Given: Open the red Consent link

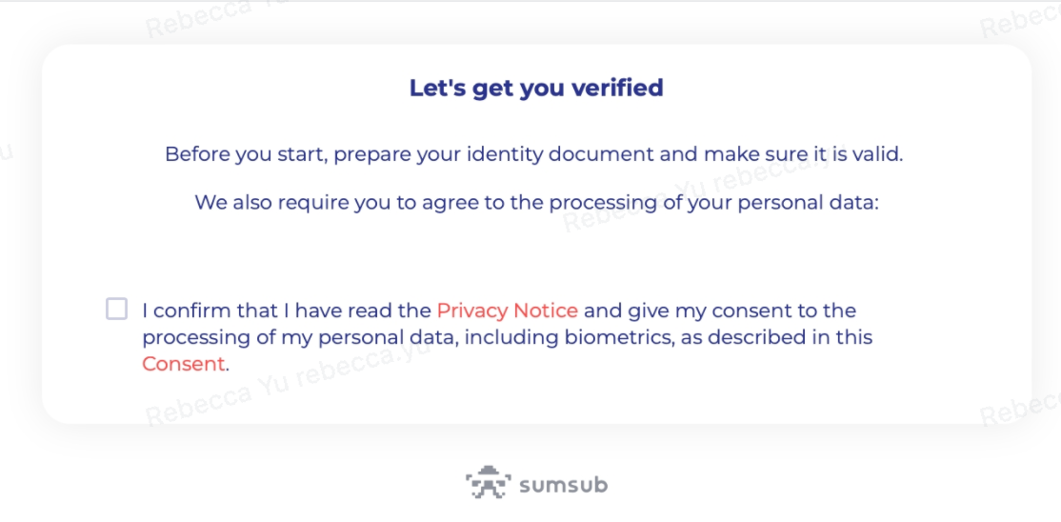Looking at the screenshot, I should (x=183, y=364).
